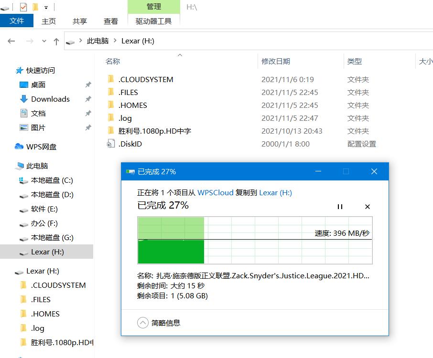Unpin 图片 from Quick Access
Viewport: 433px width, 358px height.
tap(87, 128)
